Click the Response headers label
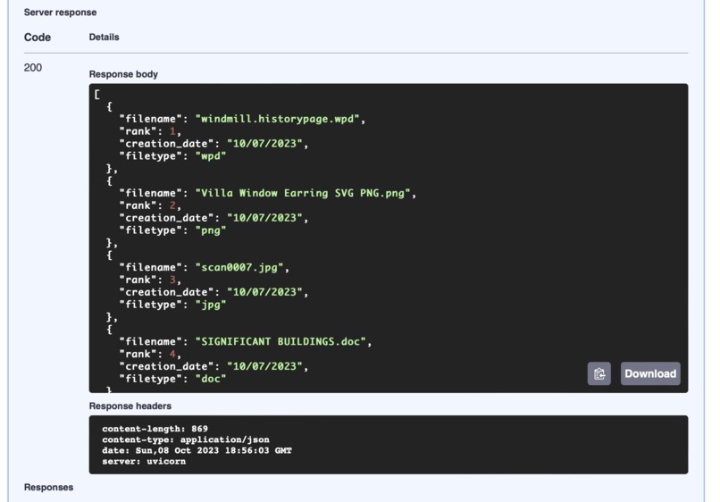This screenshot has width=720, height=502. click(x=130, y=406)
